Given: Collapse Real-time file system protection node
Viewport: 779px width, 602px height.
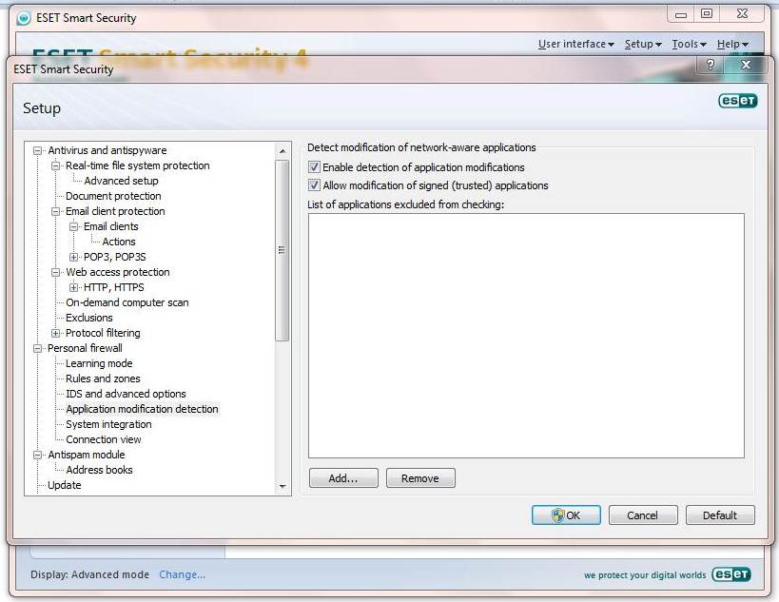Looking at the screenshot, I should [55, 165].
